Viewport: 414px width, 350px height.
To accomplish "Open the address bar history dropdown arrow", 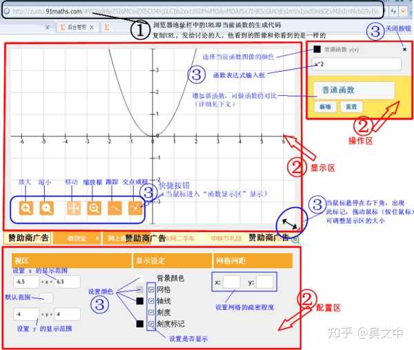I will click(x=403, y=11).
